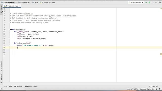Click the PycharmProjects breadcrumb
The height and width of the screenshot is (91, 162).
pyautogui.click(x=9, y=2)
